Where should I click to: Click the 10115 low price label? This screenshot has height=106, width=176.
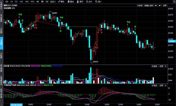[96, 62]
